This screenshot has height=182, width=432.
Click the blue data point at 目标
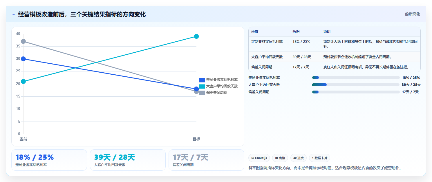coord(196,89)
